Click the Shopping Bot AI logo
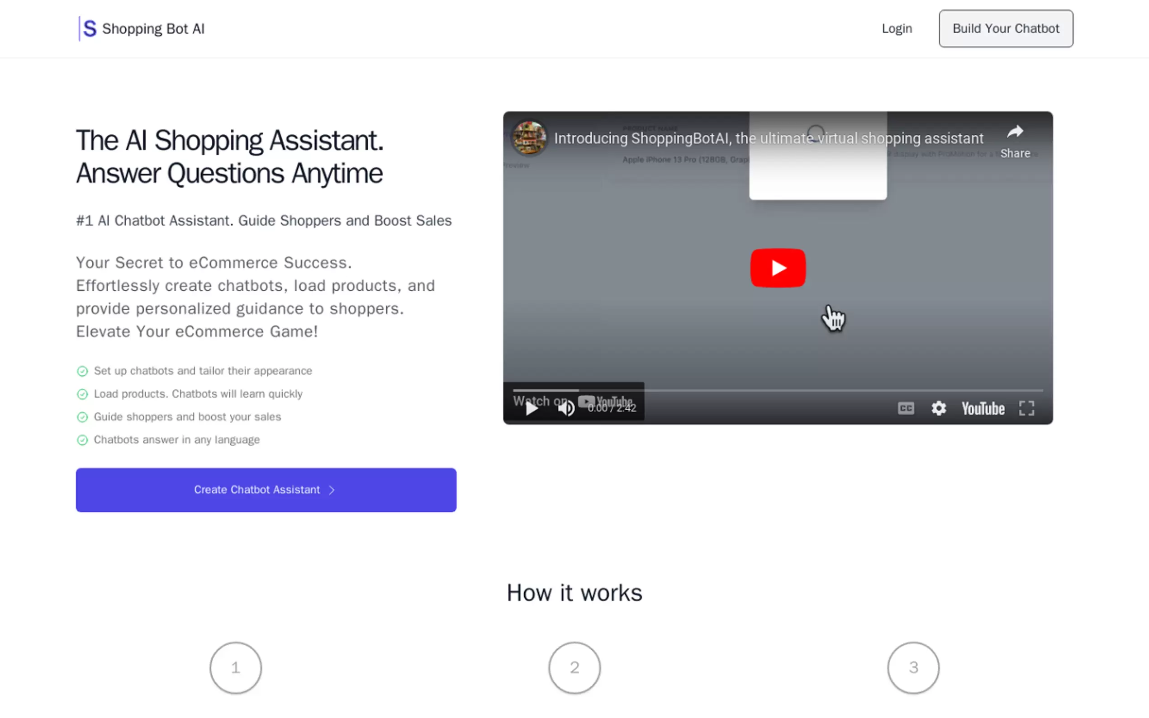The width and height of the screenshot is (1149, 718). click(142, 28)
